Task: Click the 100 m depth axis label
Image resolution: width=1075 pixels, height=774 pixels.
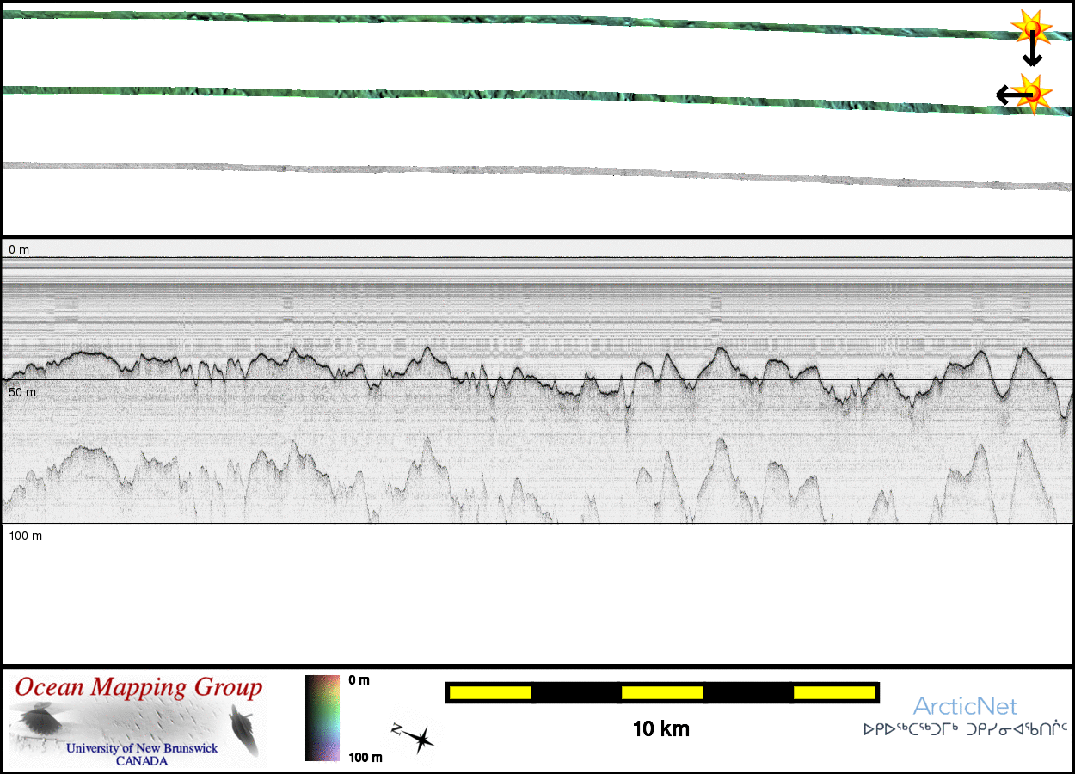Action: (x=26, y=536)
